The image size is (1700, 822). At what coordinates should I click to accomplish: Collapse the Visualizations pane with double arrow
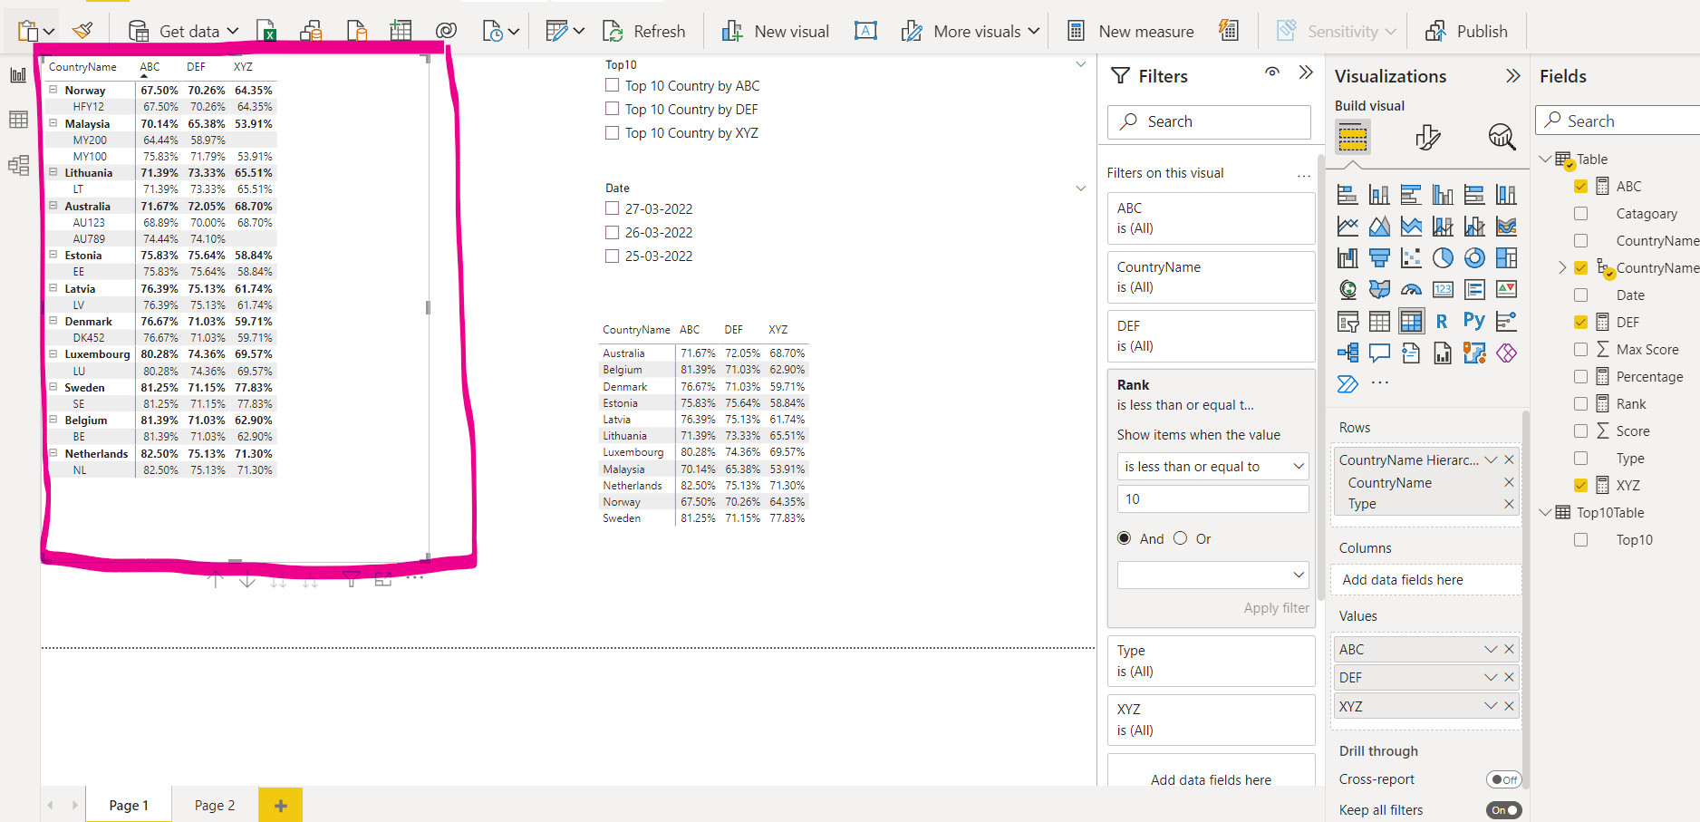(1512, 76)
